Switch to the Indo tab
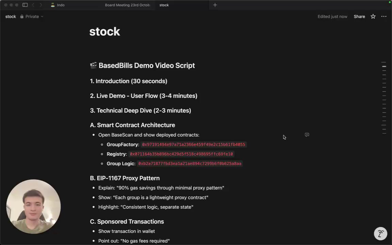The height and width of the screenshot is (245, 392). (x=61, y=5)
